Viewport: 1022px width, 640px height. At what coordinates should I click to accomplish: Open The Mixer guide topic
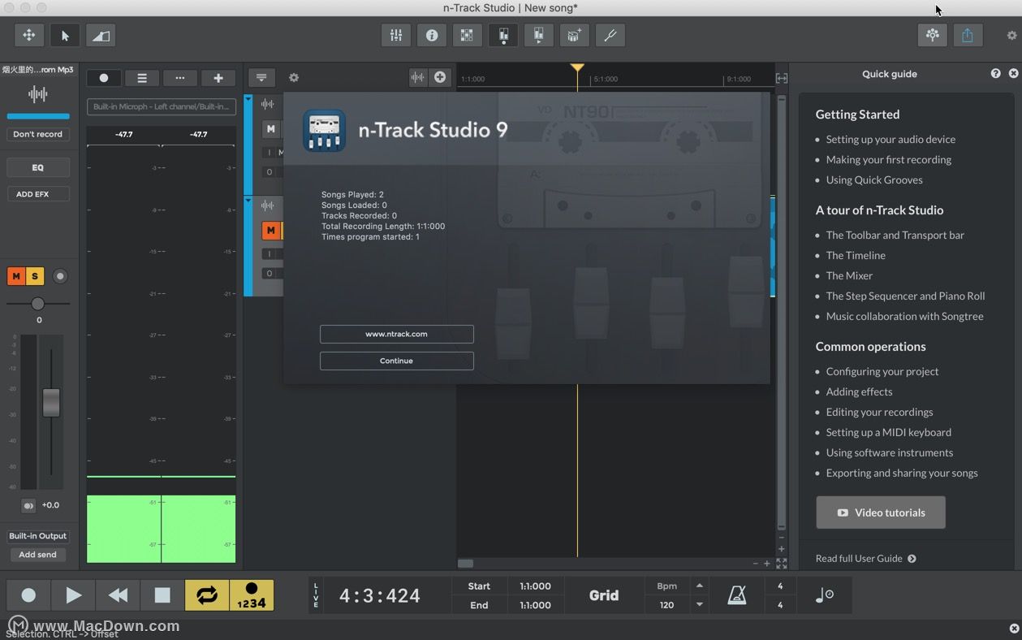click(x=849, y=275)
